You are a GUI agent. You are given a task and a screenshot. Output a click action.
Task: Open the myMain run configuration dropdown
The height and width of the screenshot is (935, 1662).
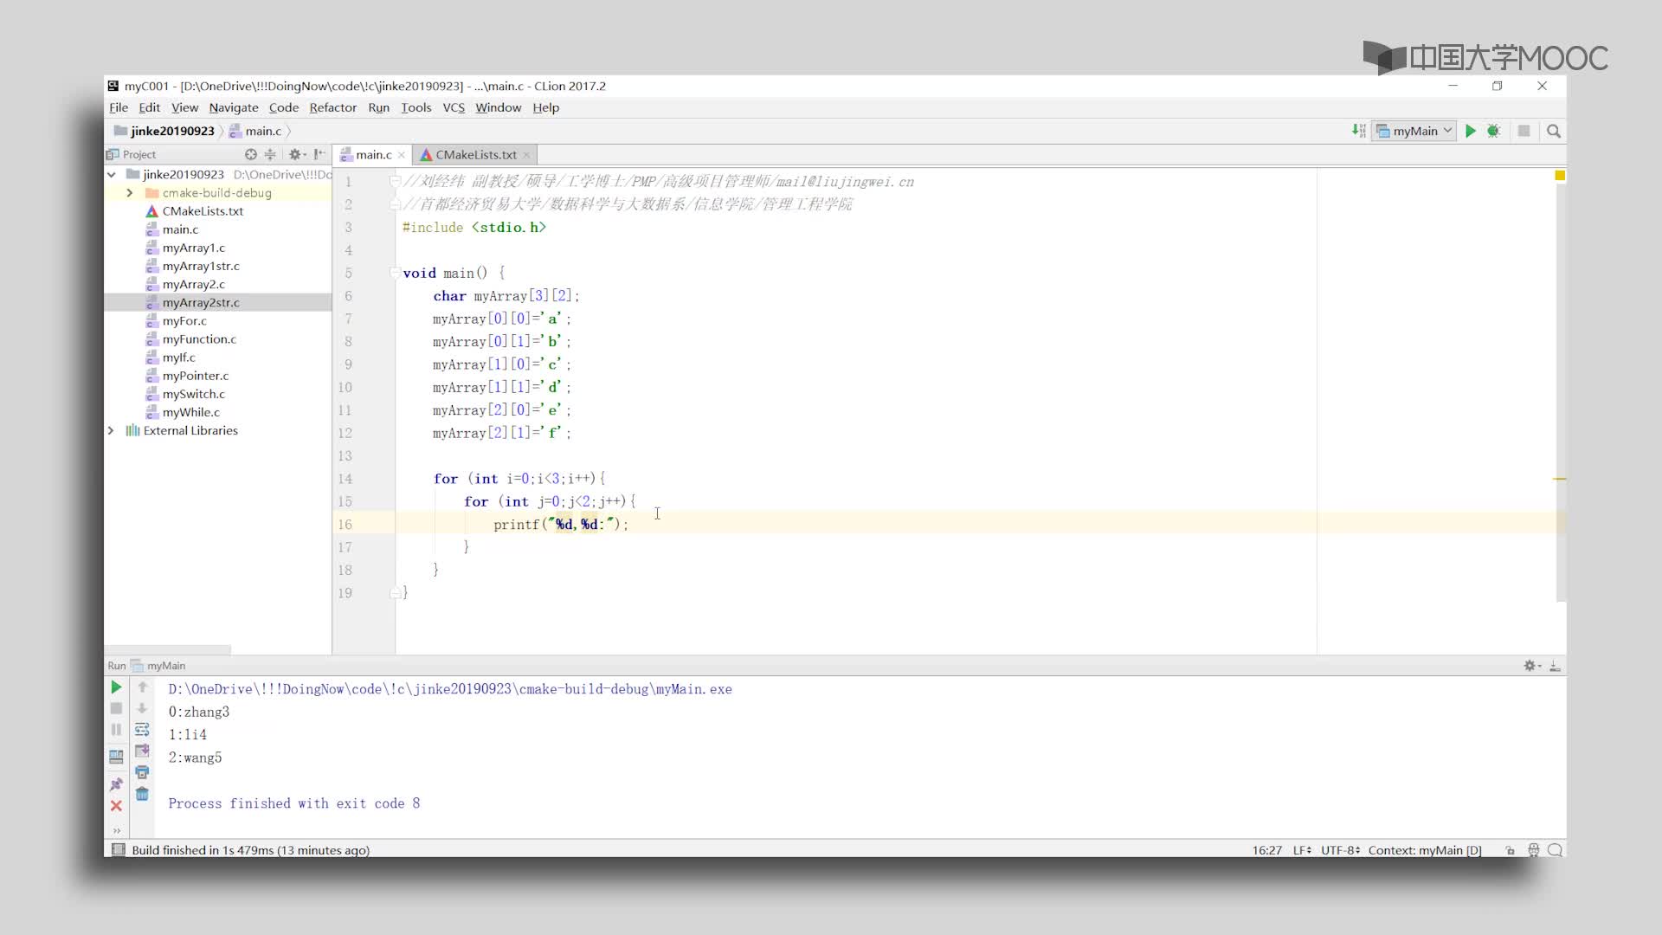click(1414, 131)
